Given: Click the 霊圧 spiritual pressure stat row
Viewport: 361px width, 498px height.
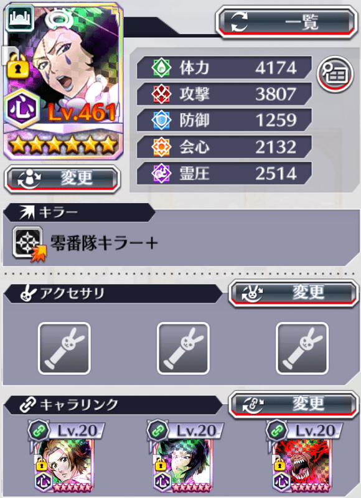Looking at the screenshot, I should click(x=224, y=174).
